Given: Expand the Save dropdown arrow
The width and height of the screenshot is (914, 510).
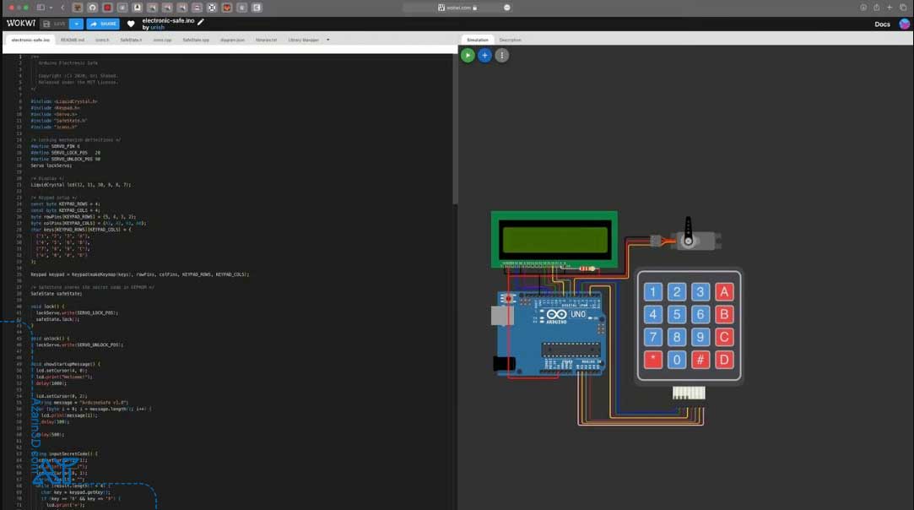Looking at the screenshot, I should point(77,24).
